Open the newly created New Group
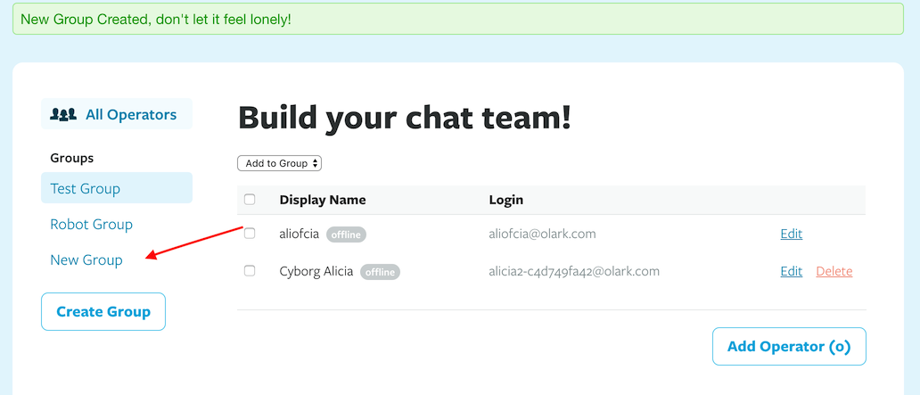 86,259
